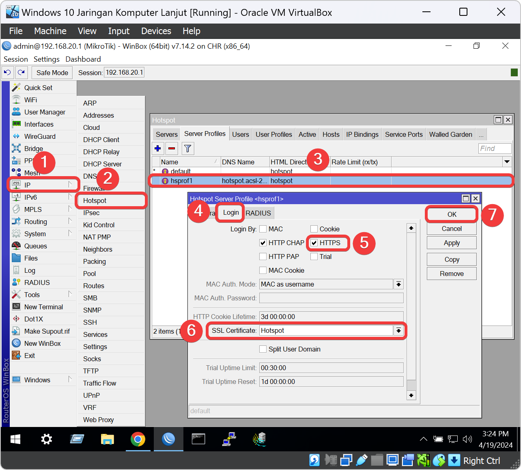
Task: Toggle the HTTP CHAP checkbox
Action: [x=263, y=243]
